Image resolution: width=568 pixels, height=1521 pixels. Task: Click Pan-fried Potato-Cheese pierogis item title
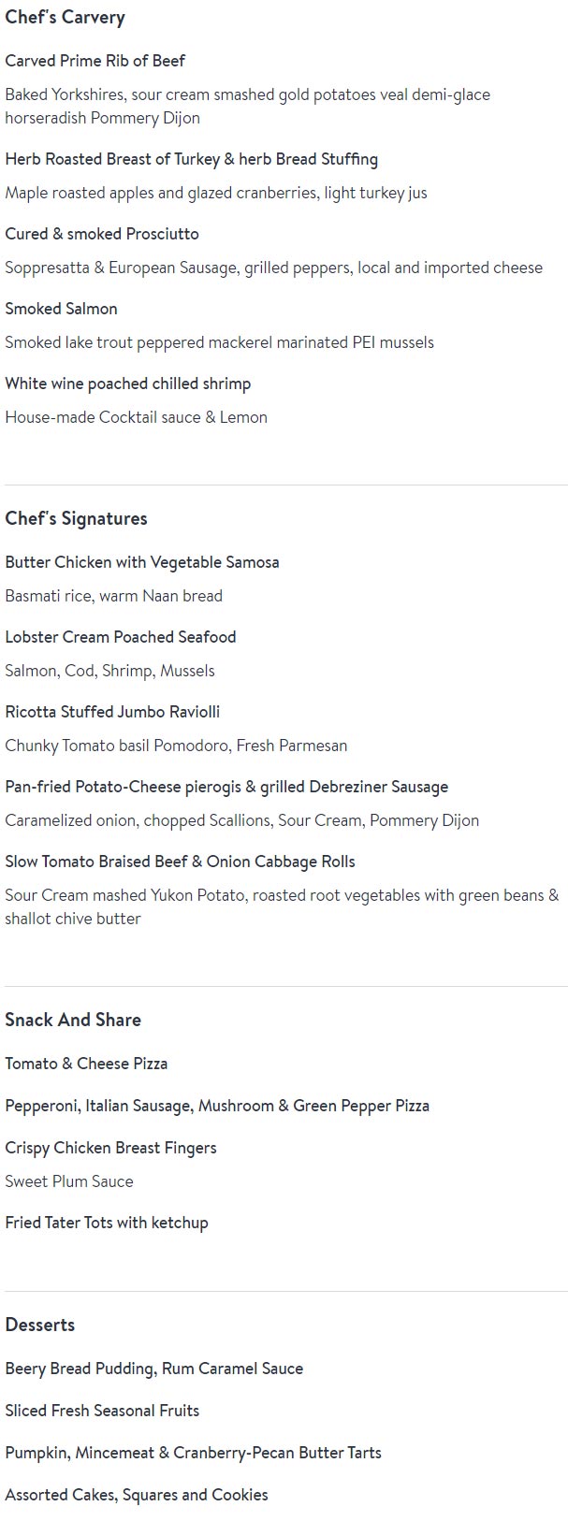[226, 787]
